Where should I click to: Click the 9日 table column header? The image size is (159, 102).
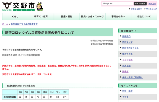[38, 92]
